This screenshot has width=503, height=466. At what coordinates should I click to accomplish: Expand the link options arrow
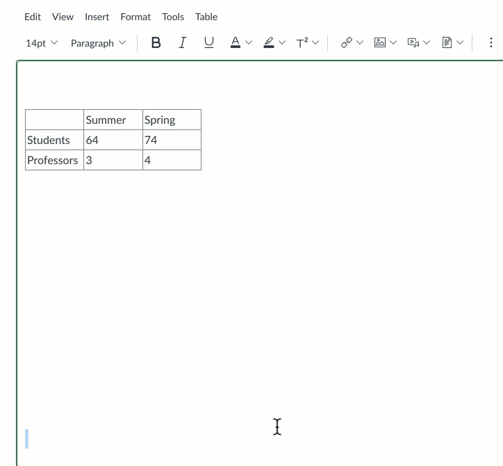(360, 42)
